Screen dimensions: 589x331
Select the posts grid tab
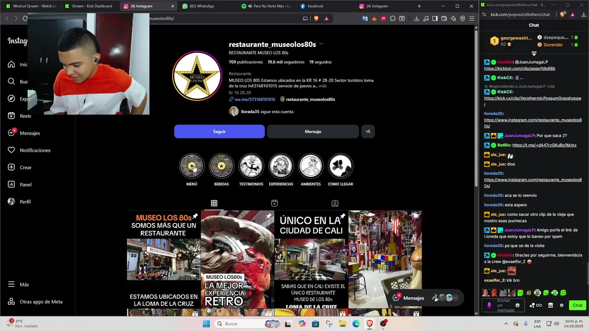214,203
